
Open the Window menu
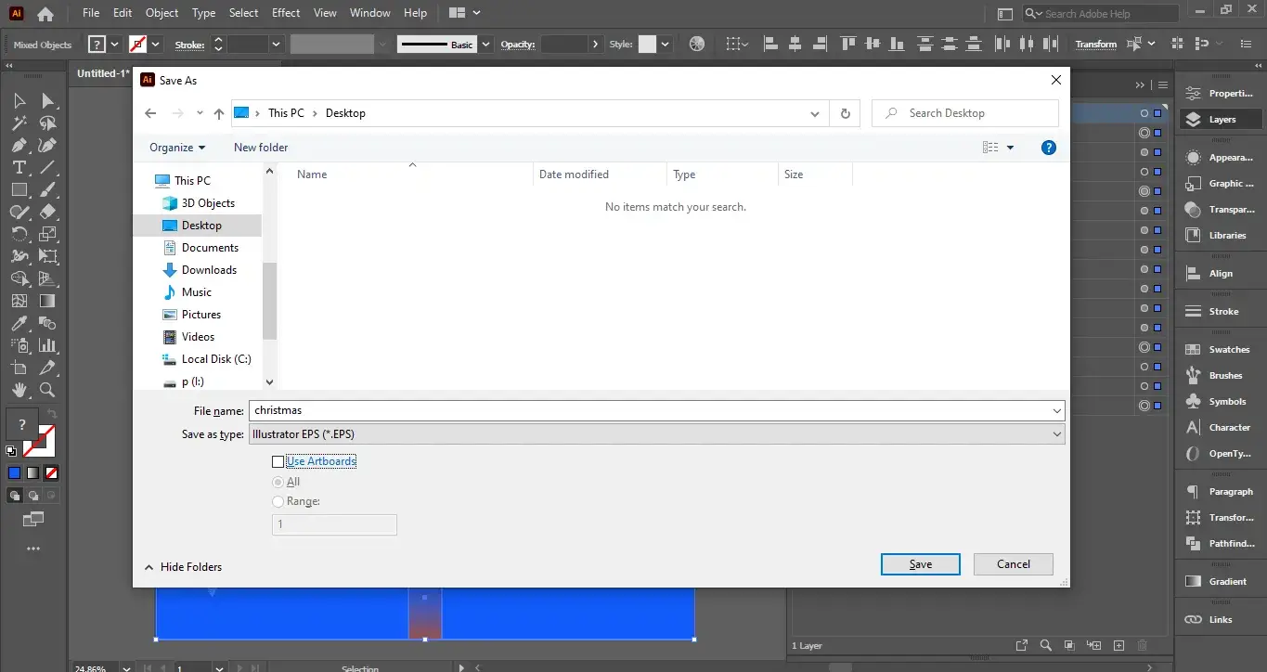369,12
